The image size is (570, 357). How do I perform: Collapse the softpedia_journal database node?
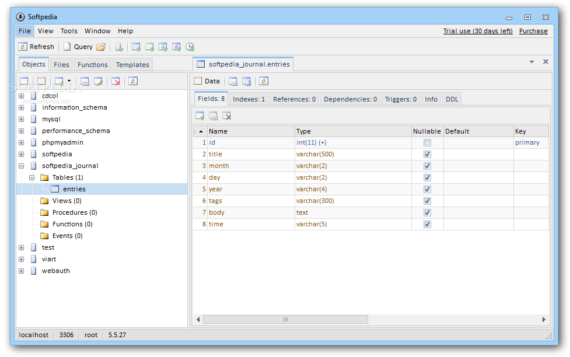[x=22, y=166]
